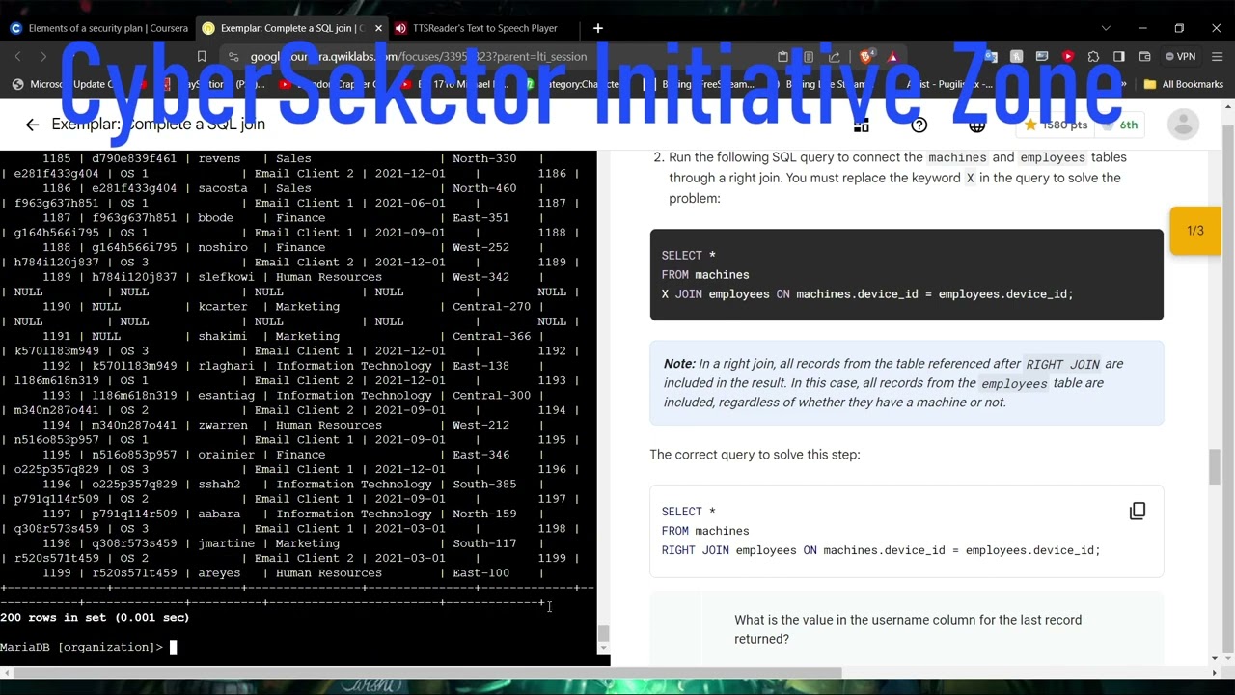The height and width of the screenshot is (695, 1235).
Task: Click the site settings icon before the URL
Action: point(233,57)
